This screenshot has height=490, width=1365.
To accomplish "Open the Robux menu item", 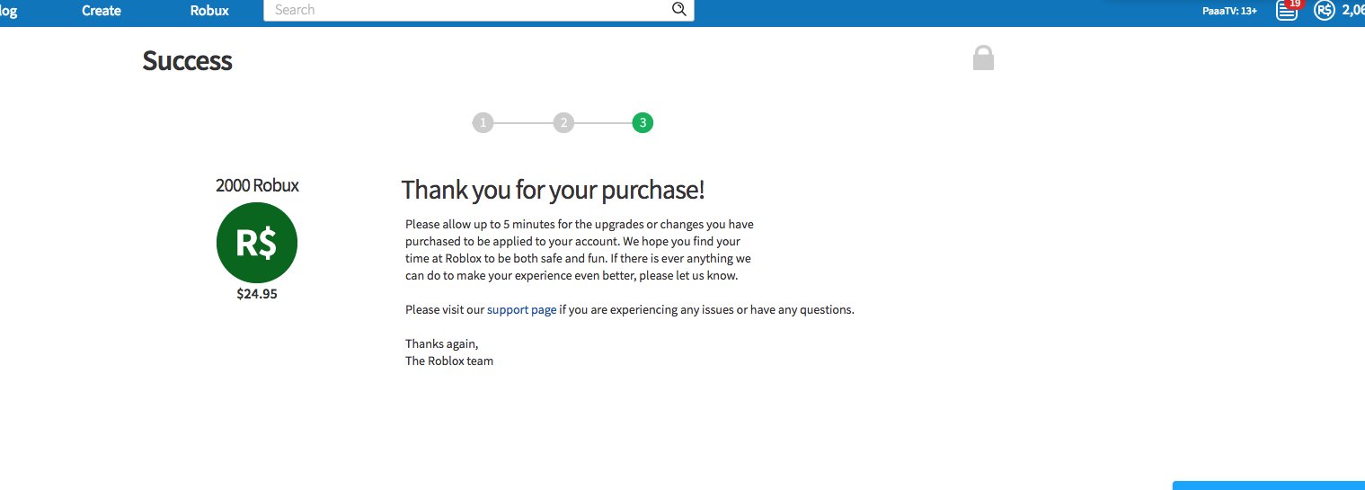I will (x=209, y=11).
